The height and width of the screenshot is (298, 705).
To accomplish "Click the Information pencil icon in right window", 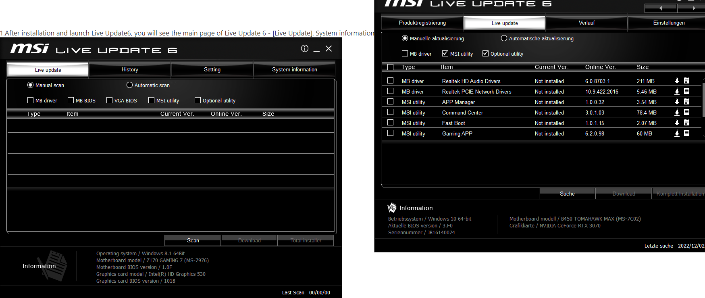I will pos(392,208).
